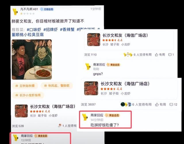Viewport: 184px width, 144px height.
Task: Tap the 白银会员 membership badge
Action: pos(47,9)
